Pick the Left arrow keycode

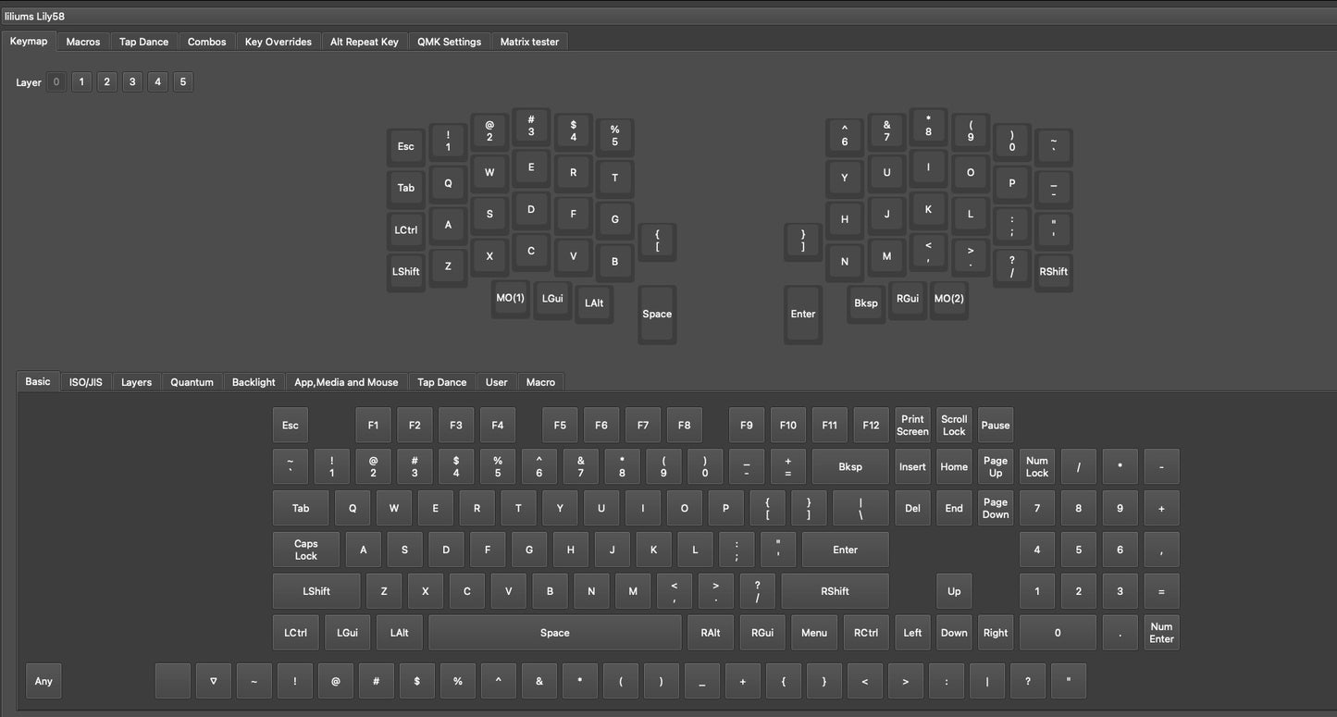[912, 633]
